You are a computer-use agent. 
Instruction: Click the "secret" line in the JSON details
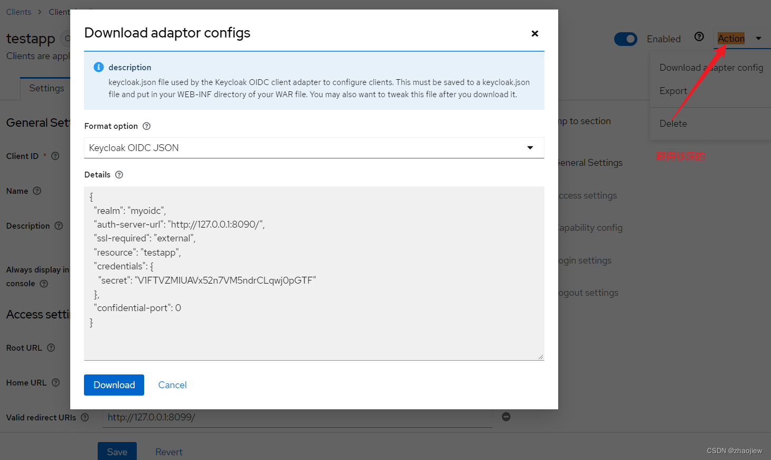click(207, 280)
